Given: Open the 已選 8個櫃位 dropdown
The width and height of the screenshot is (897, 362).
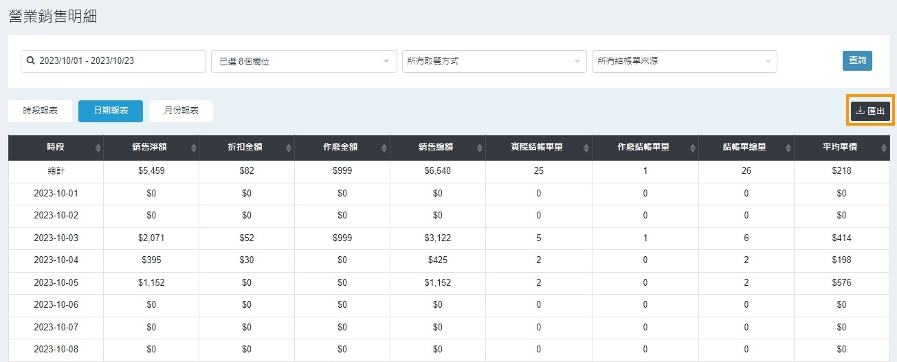Looking at the screenshot, I should [304, 61].
